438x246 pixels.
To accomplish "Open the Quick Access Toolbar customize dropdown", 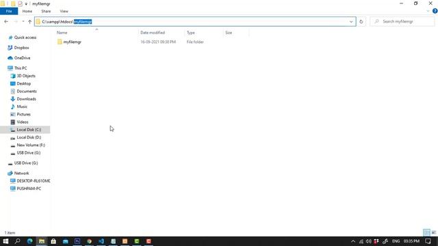I will point(26,4).
